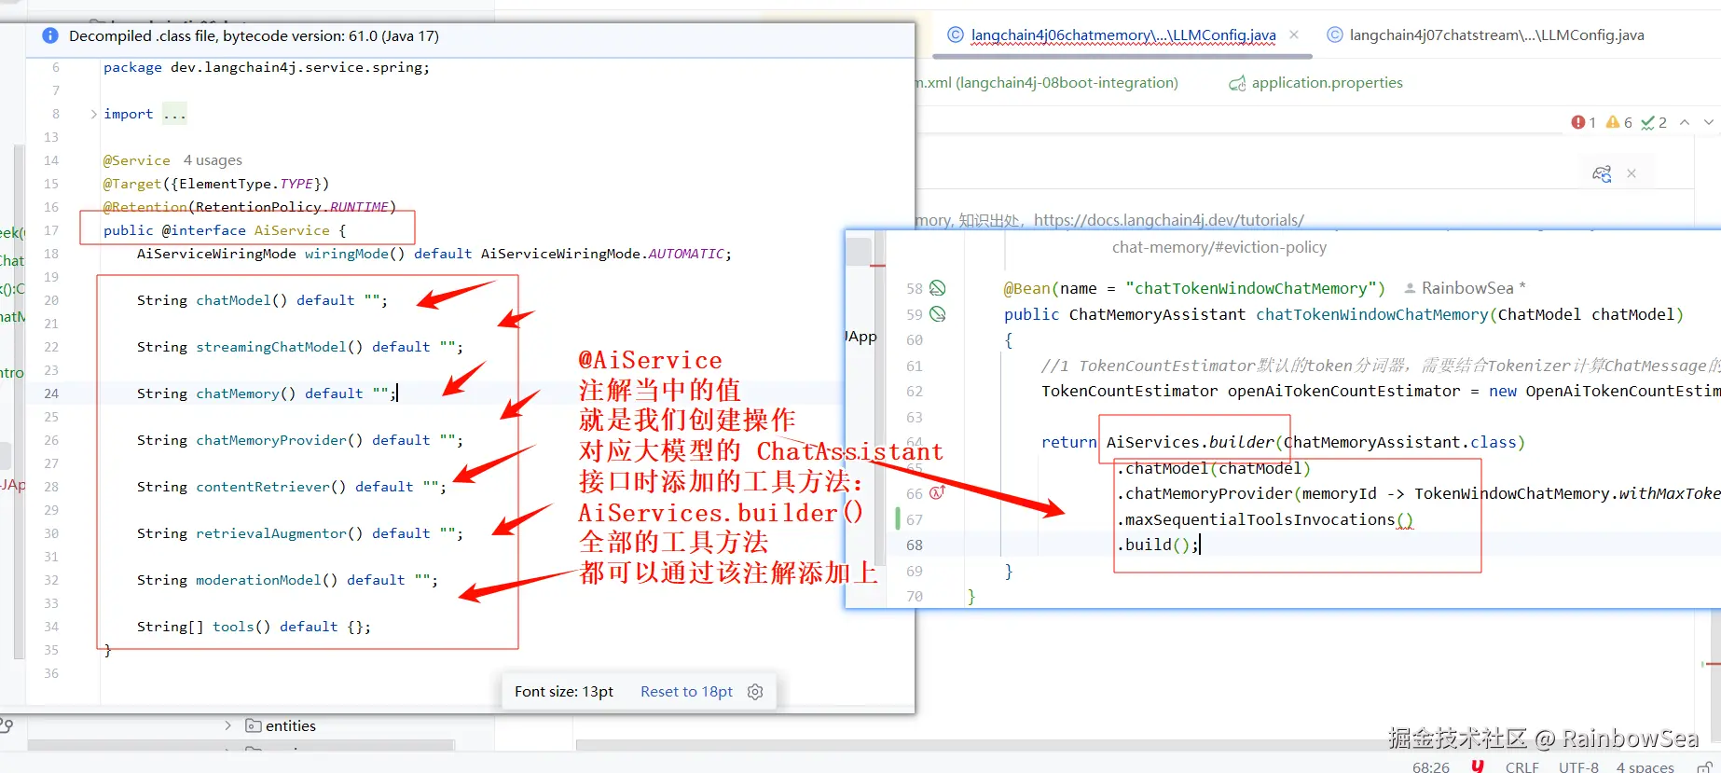Viewport: 1721px width, 773px height.
Task: Click the Spring leaf icon of application.properties
Action: (x=1237, y=84)
